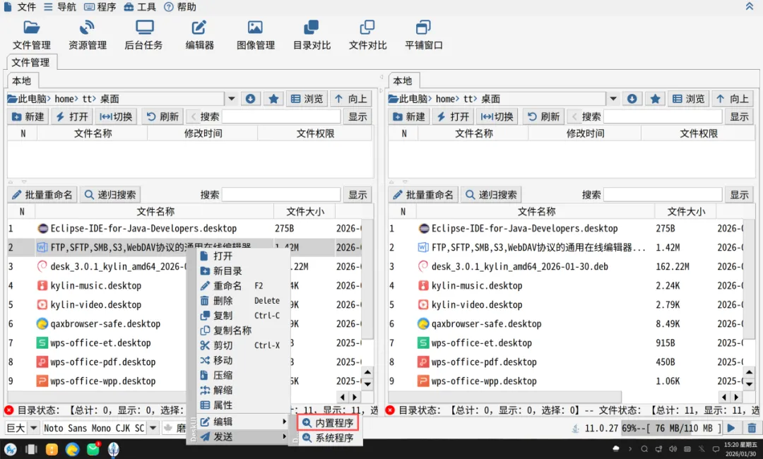Expand system tray hidden icons chevron
763x459 pixels.
coord(630,449)
